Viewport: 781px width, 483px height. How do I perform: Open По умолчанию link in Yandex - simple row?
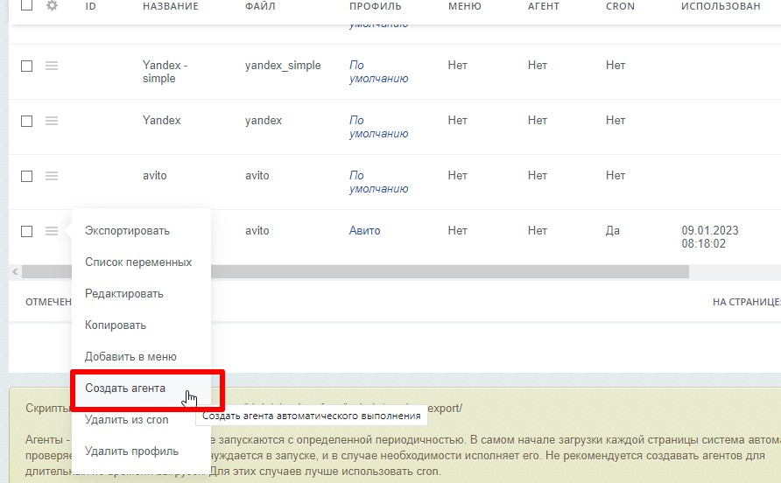coord(378,72)
